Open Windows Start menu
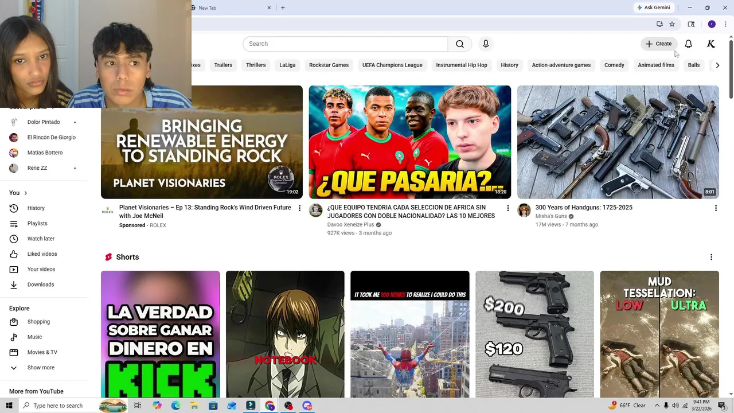 9,406
